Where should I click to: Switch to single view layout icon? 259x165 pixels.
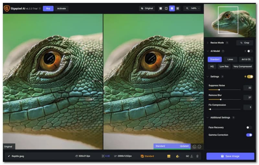(161, 8)
